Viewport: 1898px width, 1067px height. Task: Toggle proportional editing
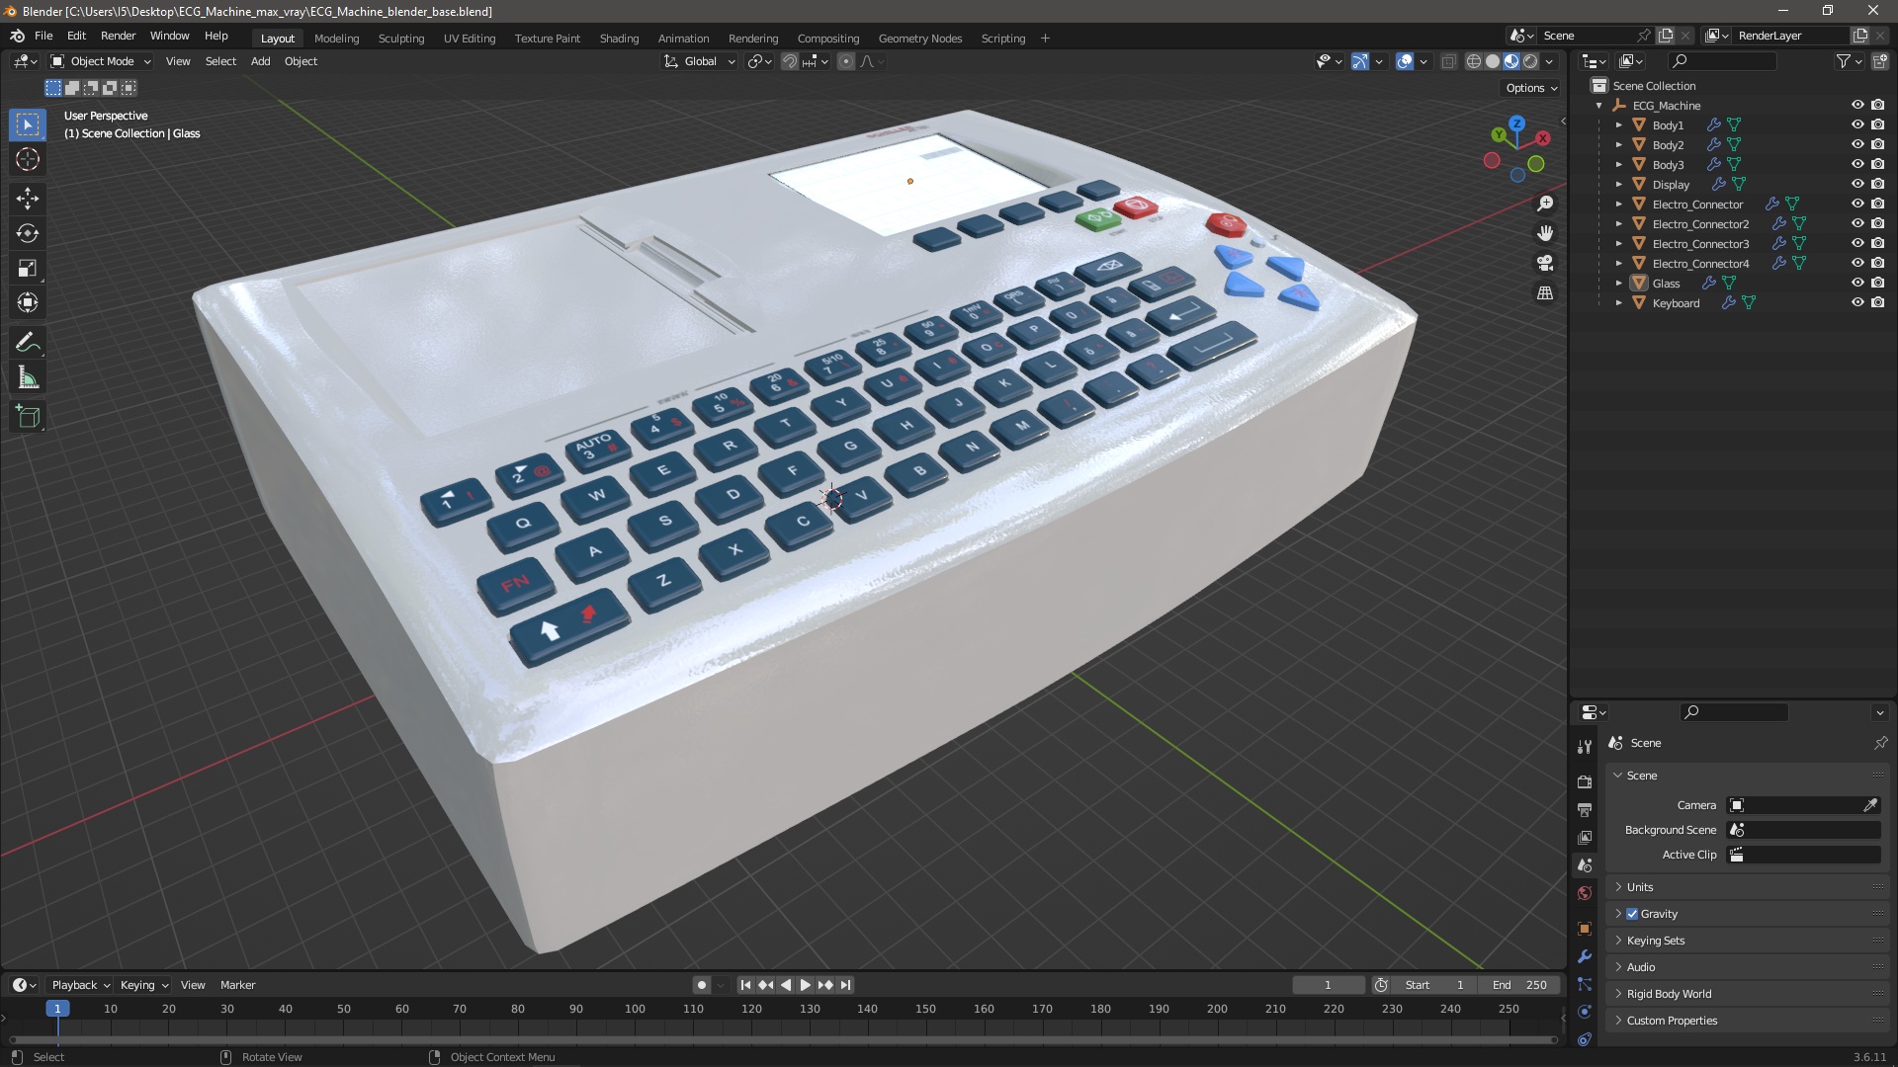point(846,61)
